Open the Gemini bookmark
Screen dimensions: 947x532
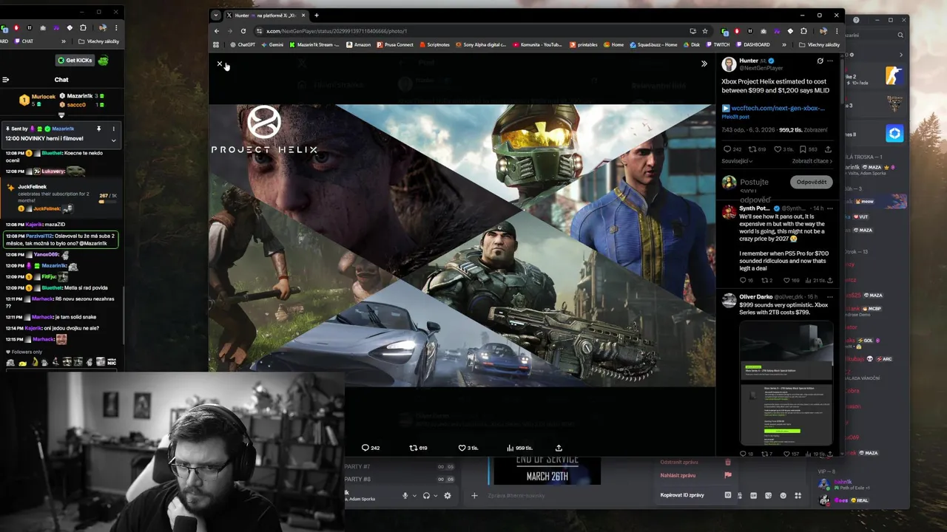click(x=272, y=44)
